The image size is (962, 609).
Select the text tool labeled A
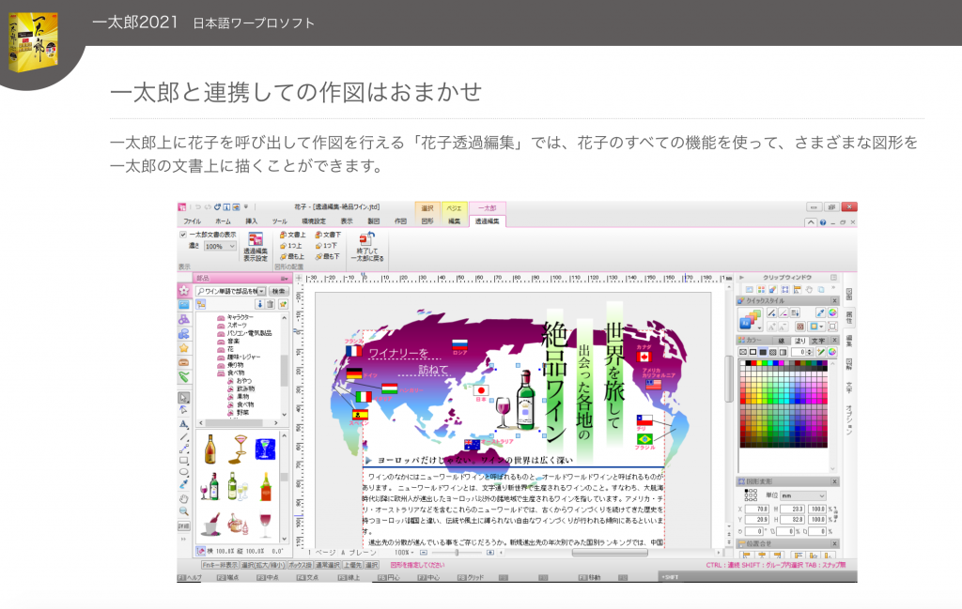tap(184, 423)
